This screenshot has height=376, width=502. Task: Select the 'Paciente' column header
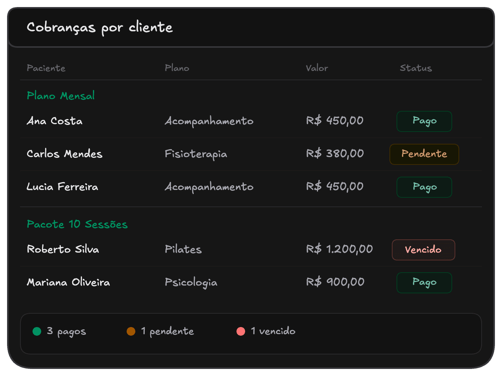[x=46, y=68]
